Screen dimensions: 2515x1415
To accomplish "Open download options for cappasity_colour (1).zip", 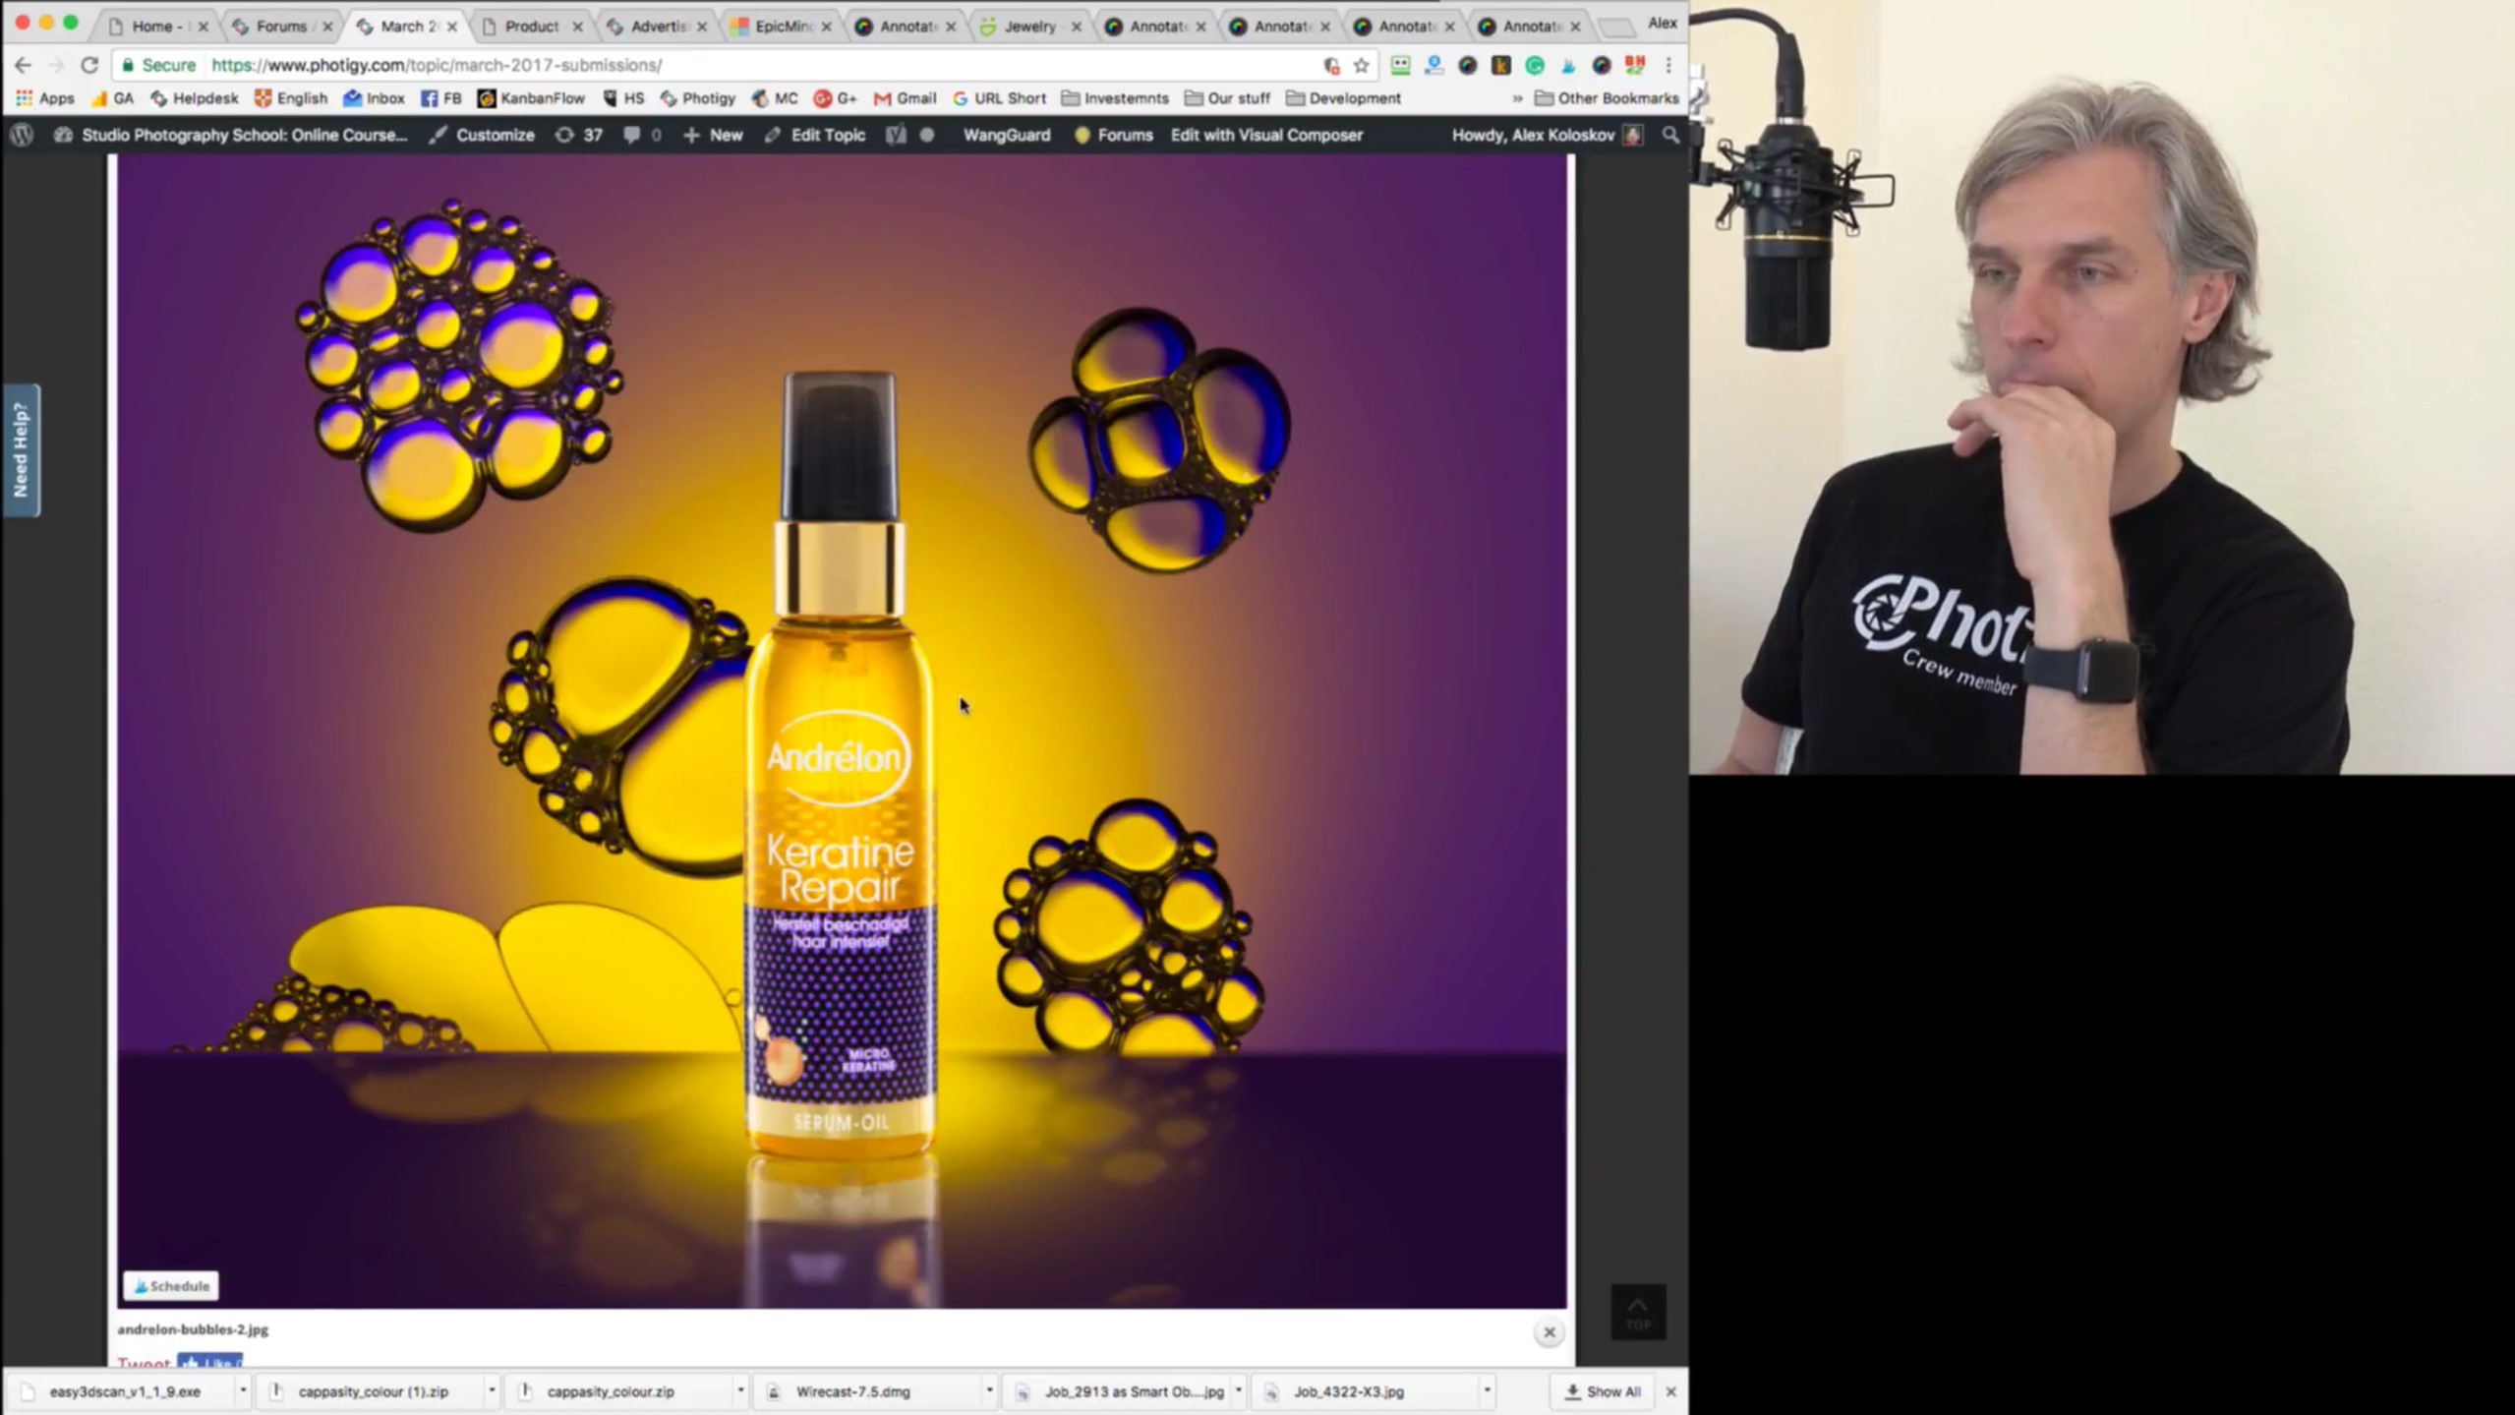I will [x=492, y=1390].
